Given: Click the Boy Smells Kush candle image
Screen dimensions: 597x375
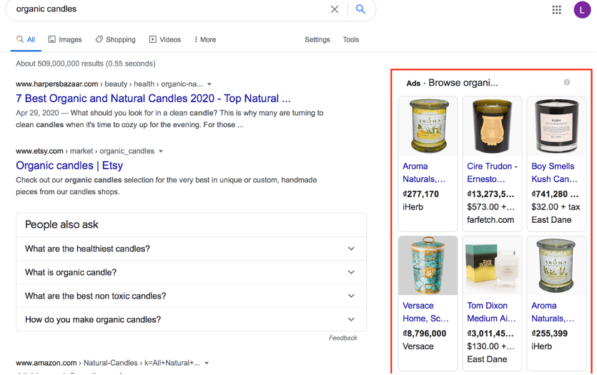Looking at the screenshot, I should coord(556,126).
